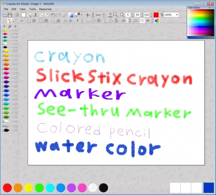
Task: Click the Cut scissors icon
Action: (x=35, y=15)
